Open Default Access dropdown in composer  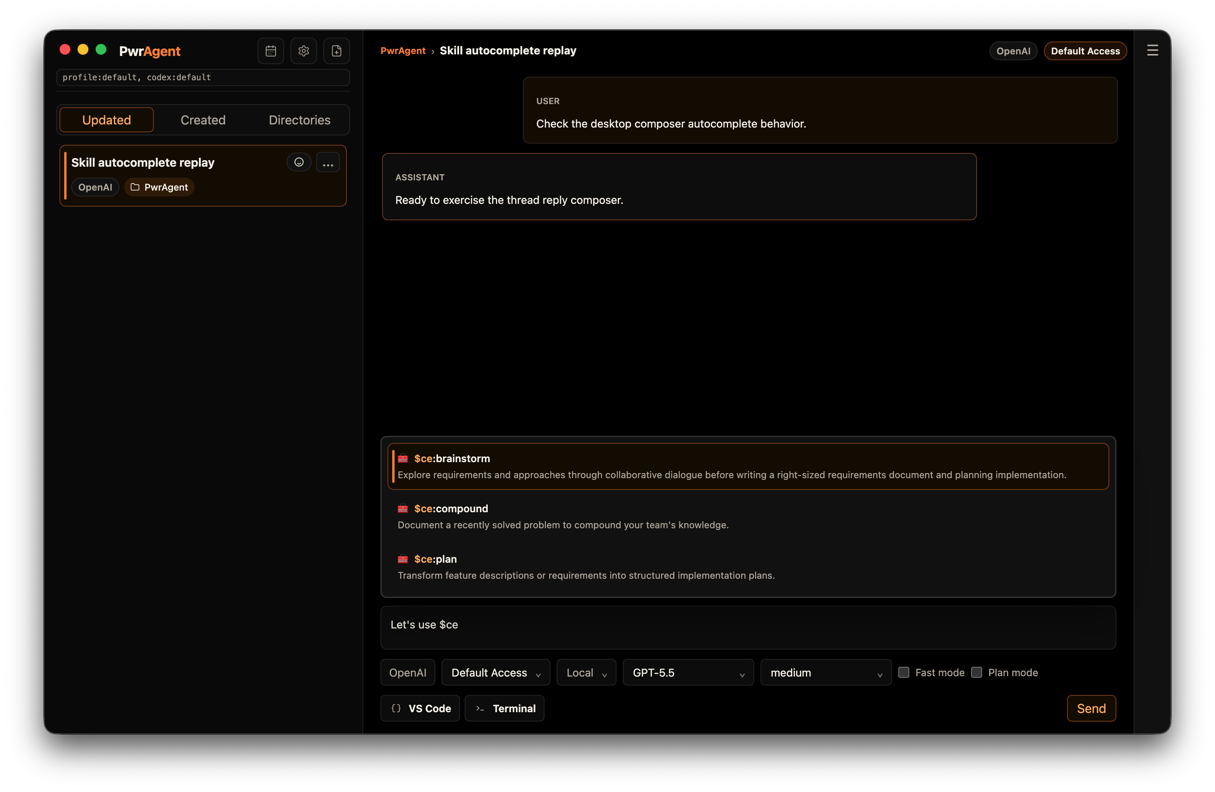coord(496,673)
